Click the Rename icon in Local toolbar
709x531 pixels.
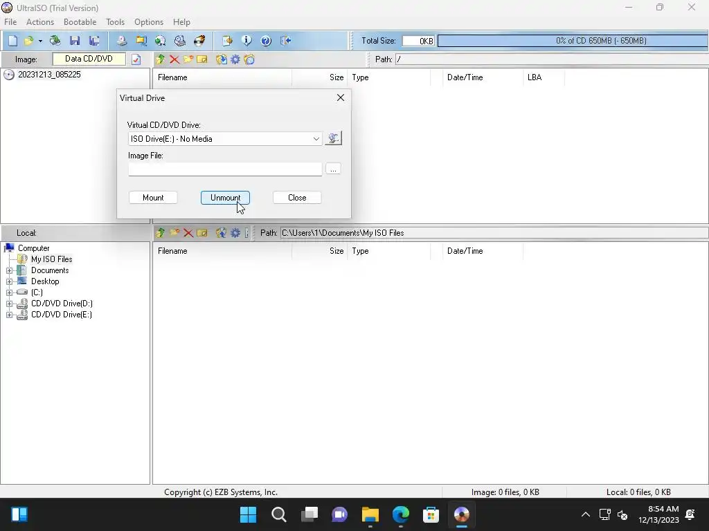[202, 233]
